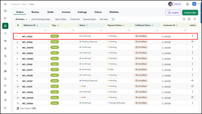Click Type column filter icon

coord(73,30)
